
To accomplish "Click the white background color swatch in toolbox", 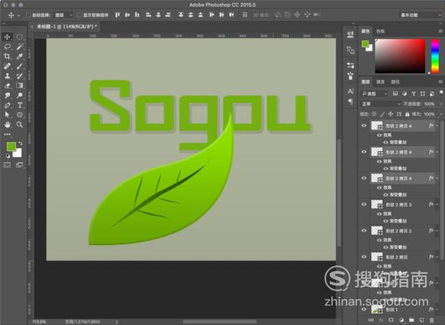I will coord(18,154).
